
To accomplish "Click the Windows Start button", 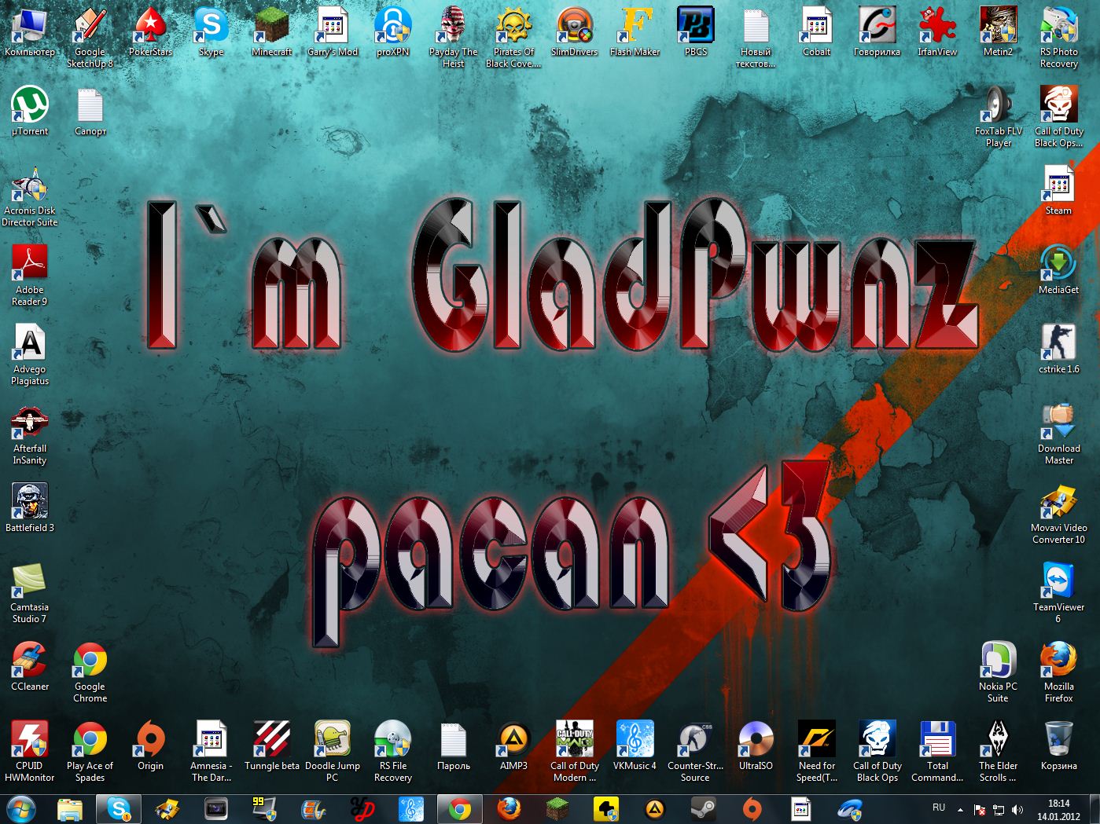I will click(x=21, y=808).
